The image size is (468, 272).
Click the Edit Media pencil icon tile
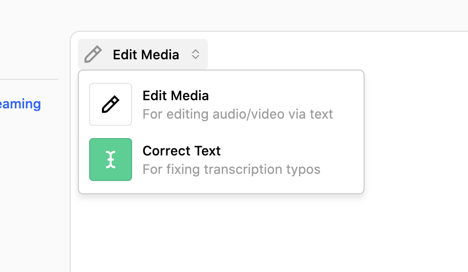[111, 104]
